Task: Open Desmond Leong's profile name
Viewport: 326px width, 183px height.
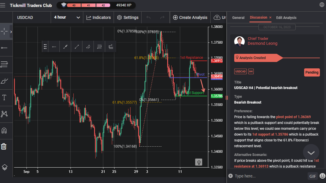Action: pyautogui.click(x=262, y=43)
